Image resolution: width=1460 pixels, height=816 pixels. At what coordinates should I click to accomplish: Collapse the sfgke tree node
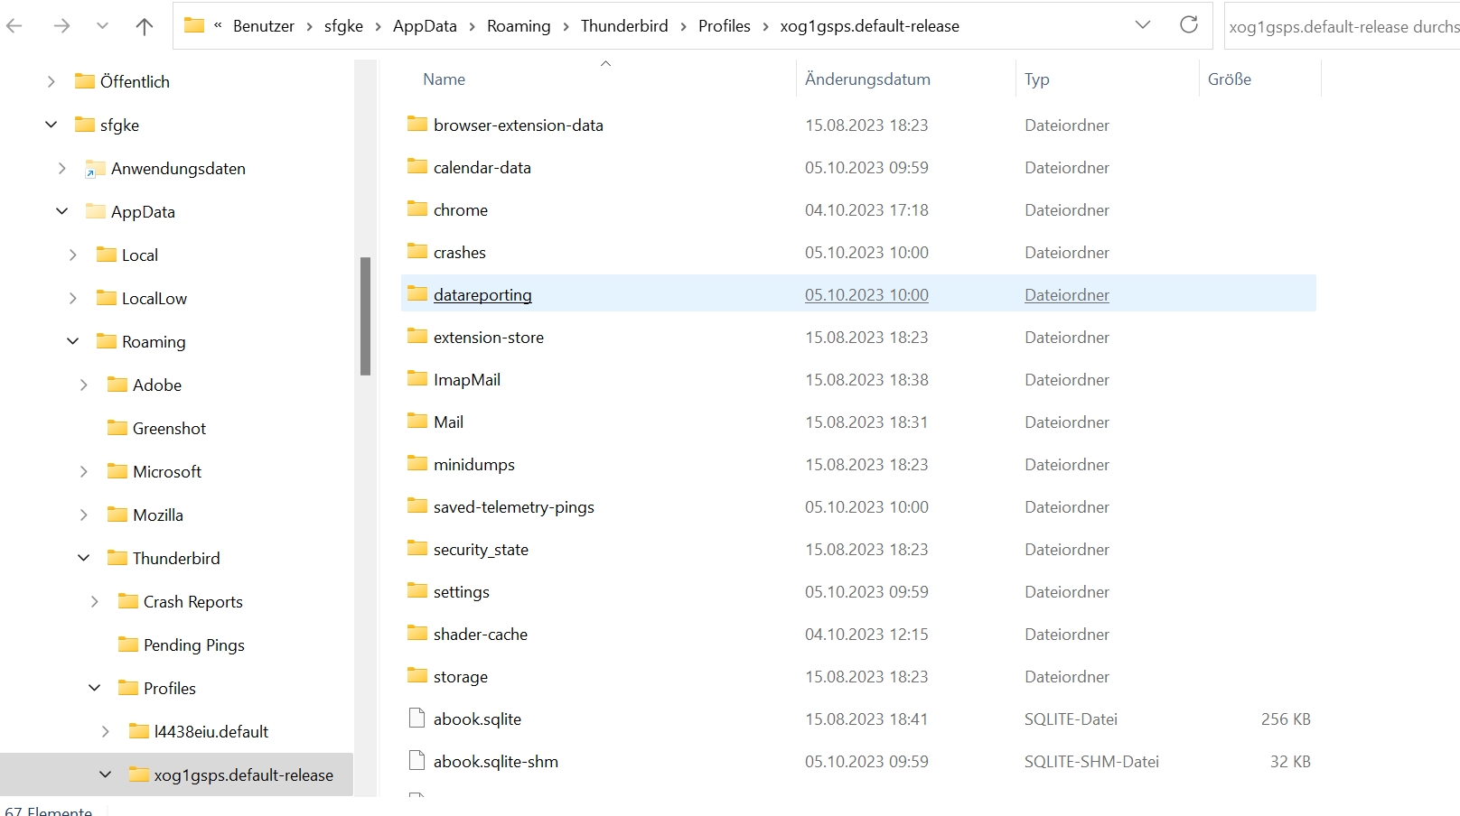(51, 125)
